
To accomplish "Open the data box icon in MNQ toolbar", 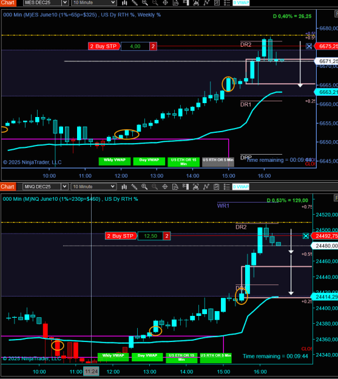I will [175, 187].
